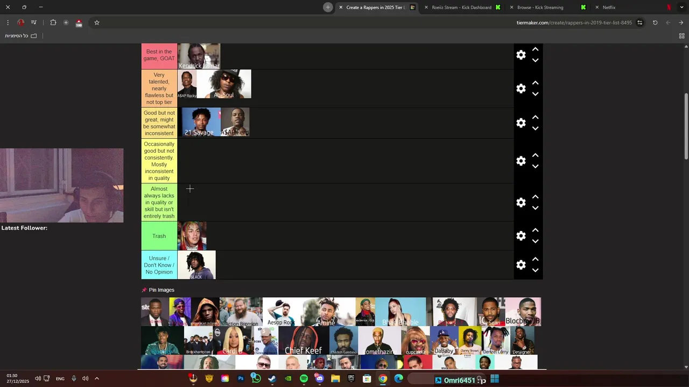Close the Roeliz Stream Kick Dashboard tab
The width and height of the screenshot is (689, 387).
[426, 8]
